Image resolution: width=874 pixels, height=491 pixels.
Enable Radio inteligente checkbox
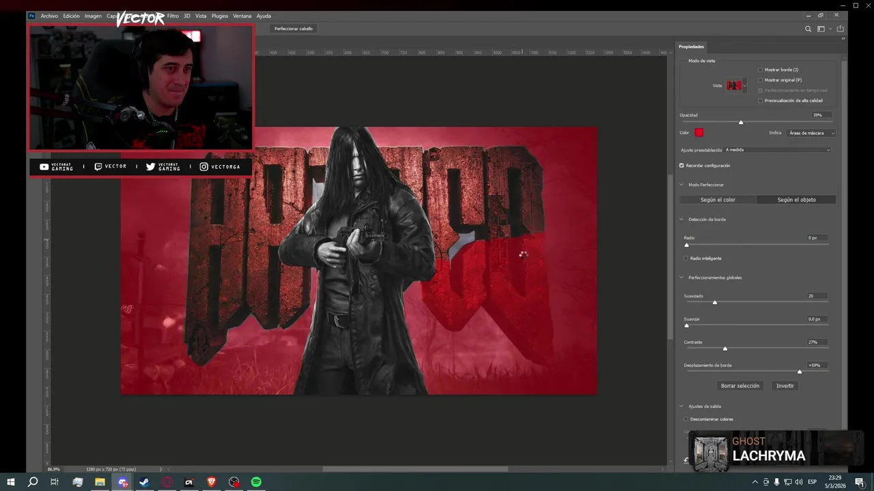(686, 258)
